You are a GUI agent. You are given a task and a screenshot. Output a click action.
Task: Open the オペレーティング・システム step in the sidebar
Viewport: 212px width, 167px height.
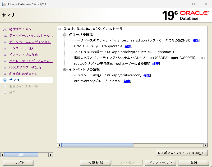pyautogui.click(x=31, y=61)
